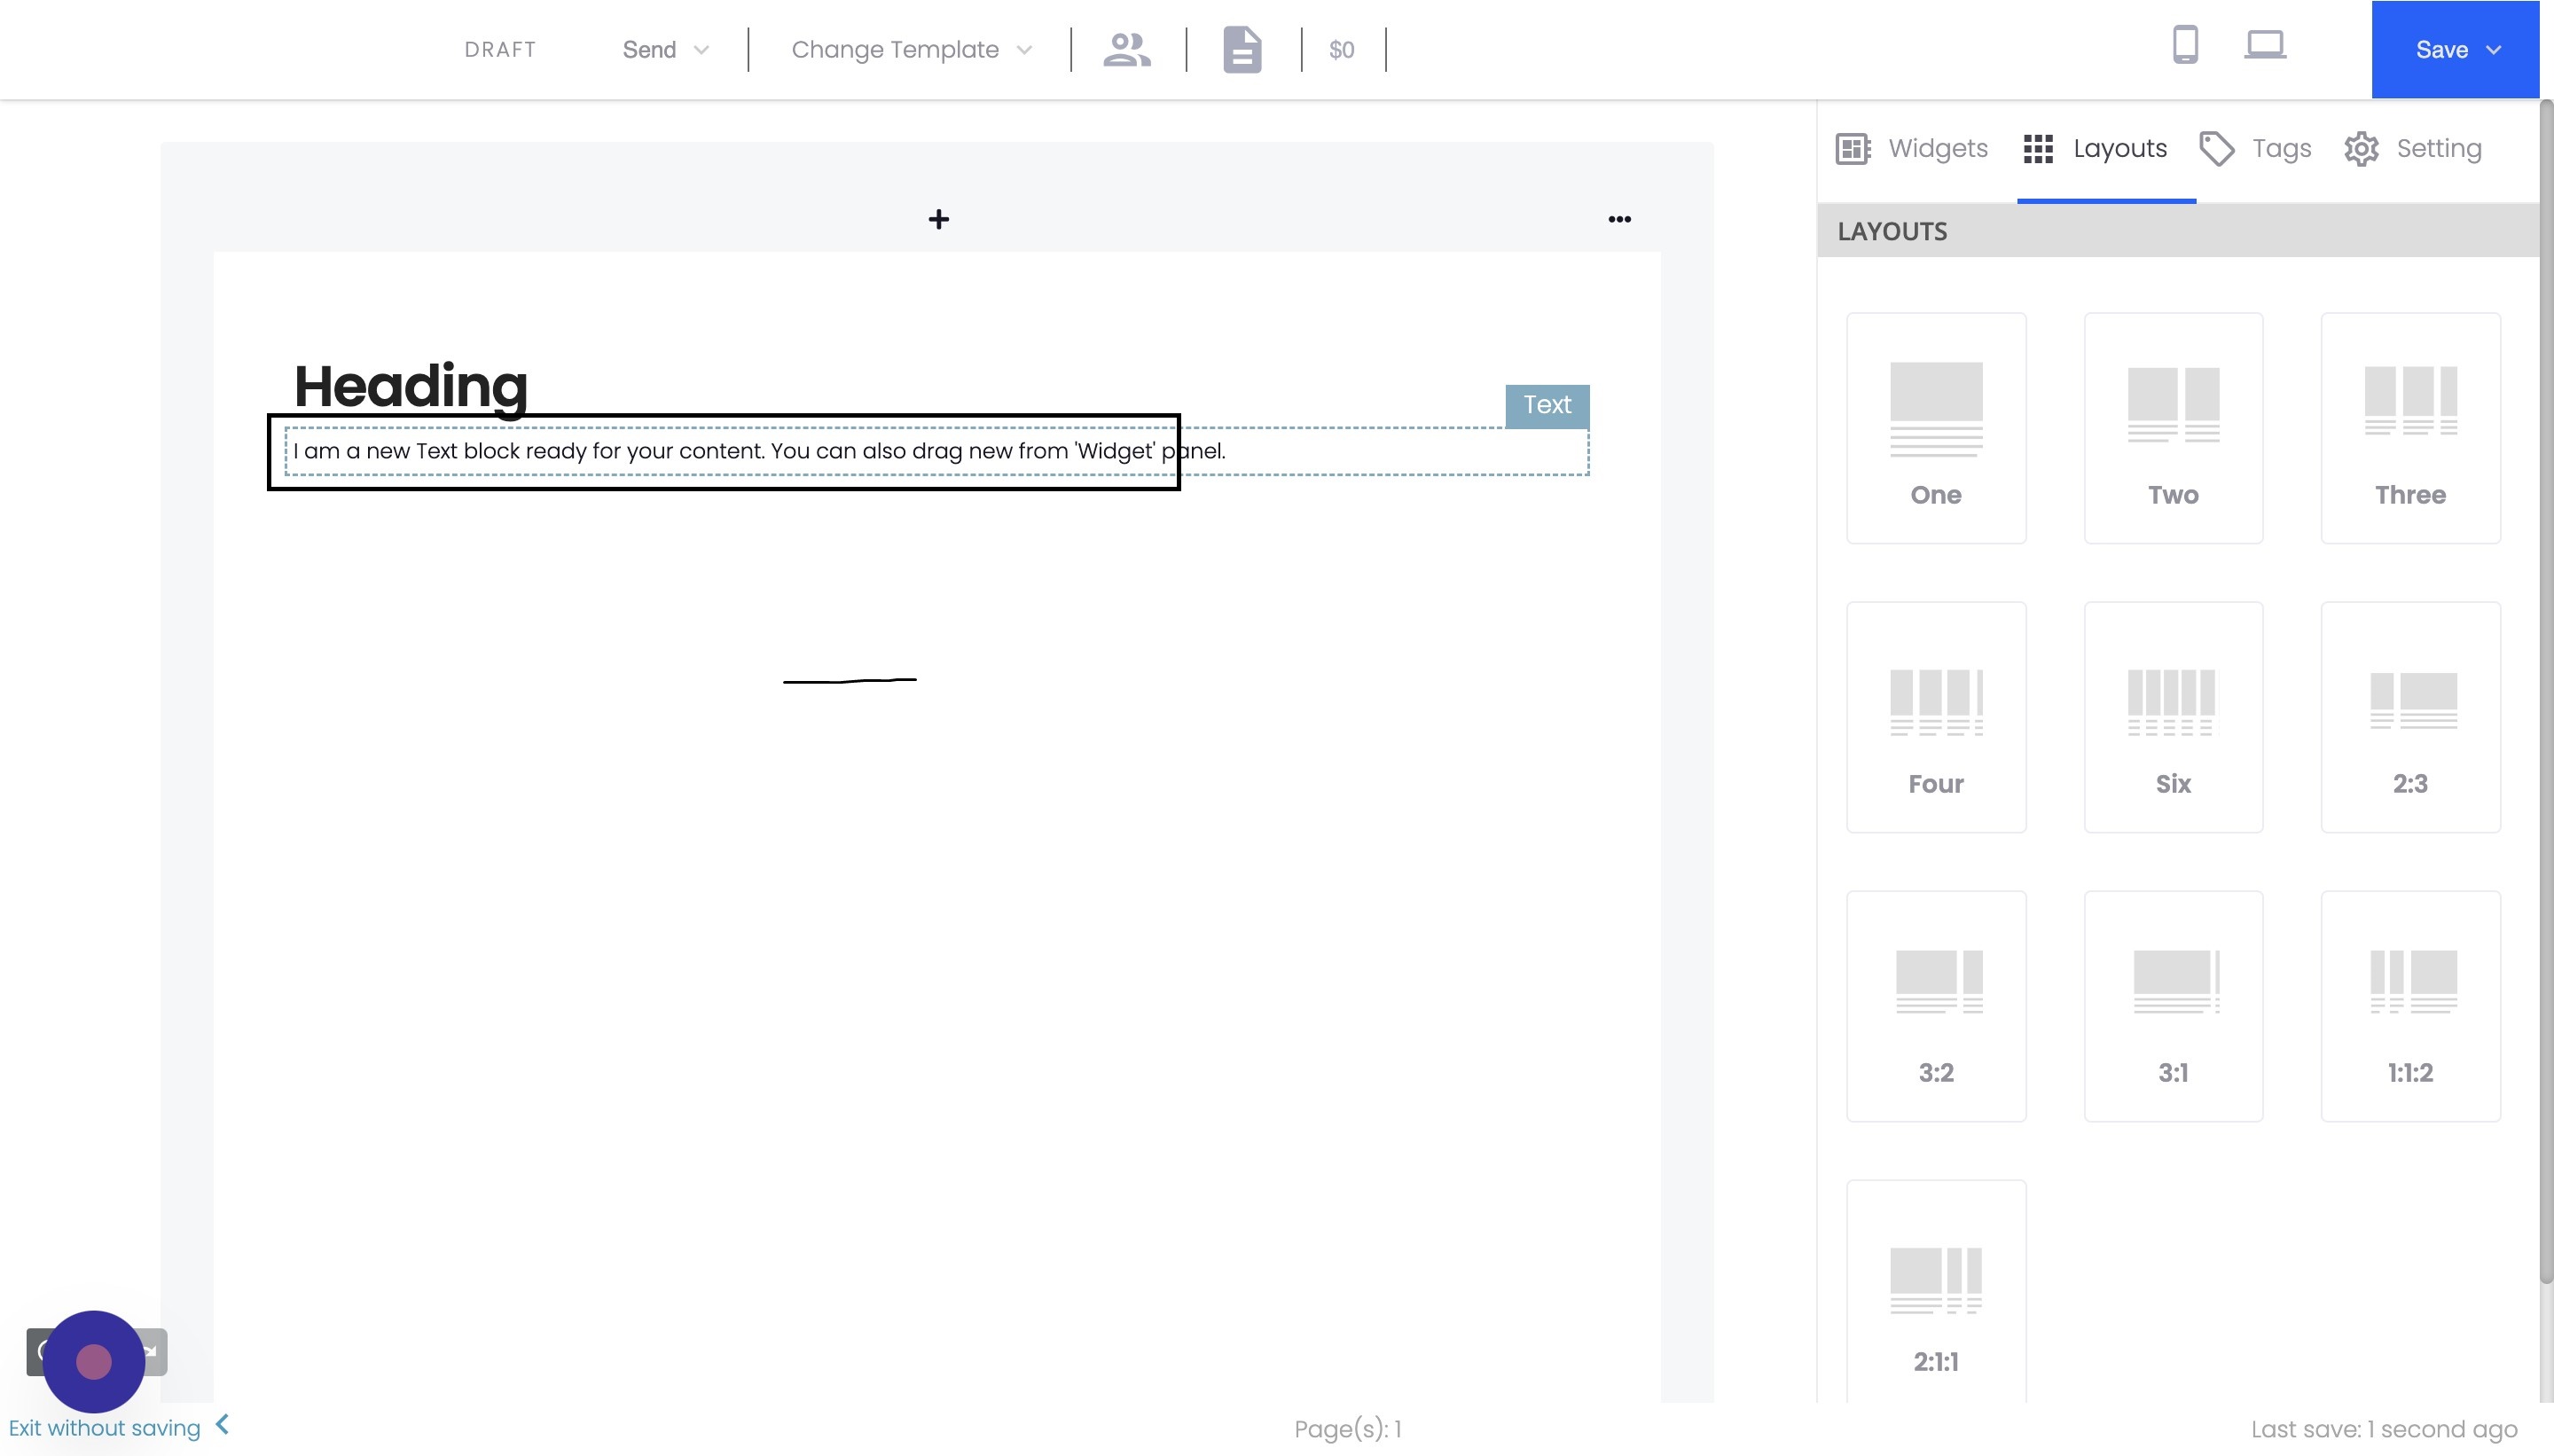Click the purple record circle button

(x=94, y=1361)
